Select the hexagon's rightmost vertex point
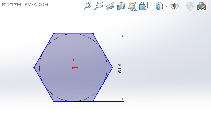The image size is (211, 121). pos(112,67)
